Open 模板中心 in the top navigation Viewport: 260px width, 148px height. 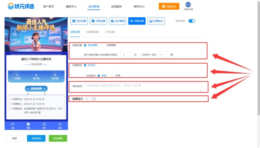71,6
